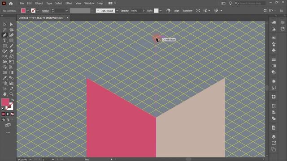The image size is (287, 161).
Task: Choose Draw Behind mode
Action: 8,119
